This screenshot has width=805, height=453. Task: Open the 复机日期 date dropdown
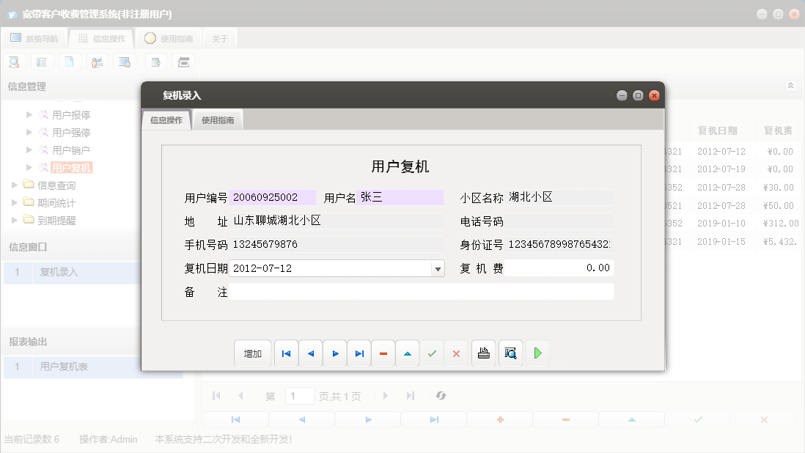pyautogui.click(x=438, y=268)
